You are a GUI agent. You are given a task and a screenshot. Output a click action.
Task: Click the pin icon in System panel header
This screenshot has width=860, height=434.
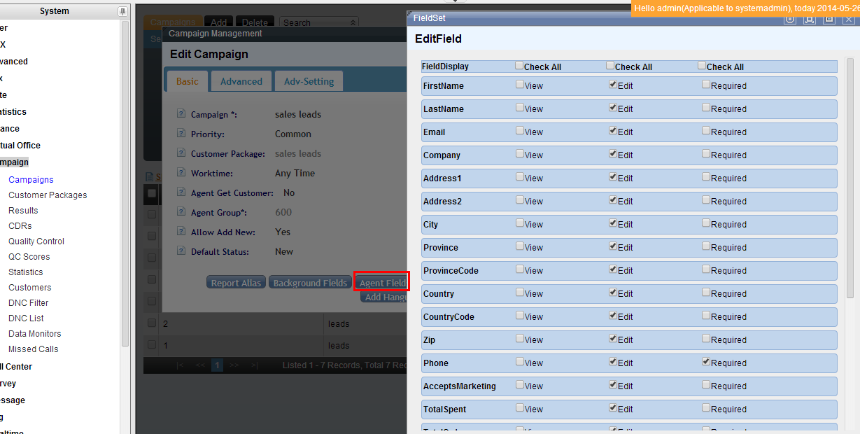pyautogui.click(x=123, y=11)
